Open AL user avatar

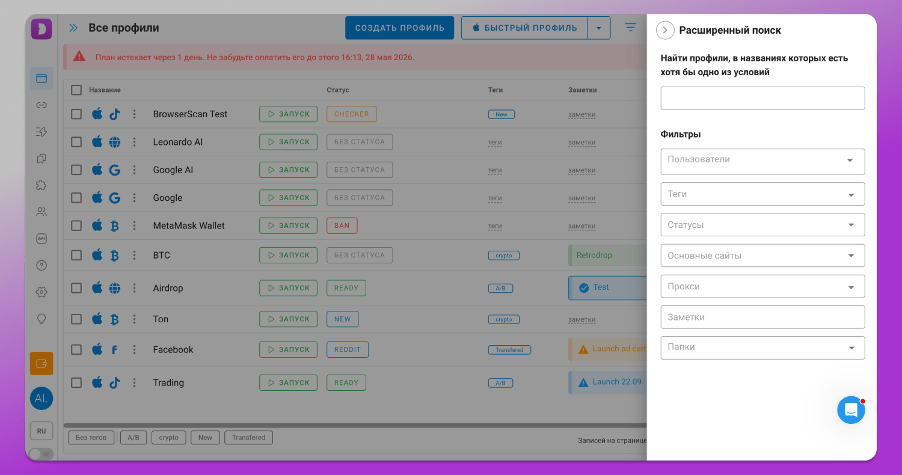tap(41, 398)
